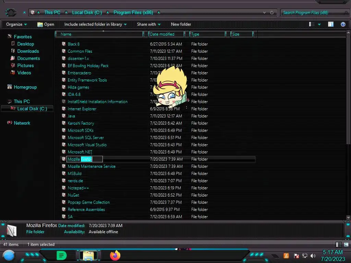Select Documents in the sidebar
This screenshot has width=351, height=263.
pos(29,58)
